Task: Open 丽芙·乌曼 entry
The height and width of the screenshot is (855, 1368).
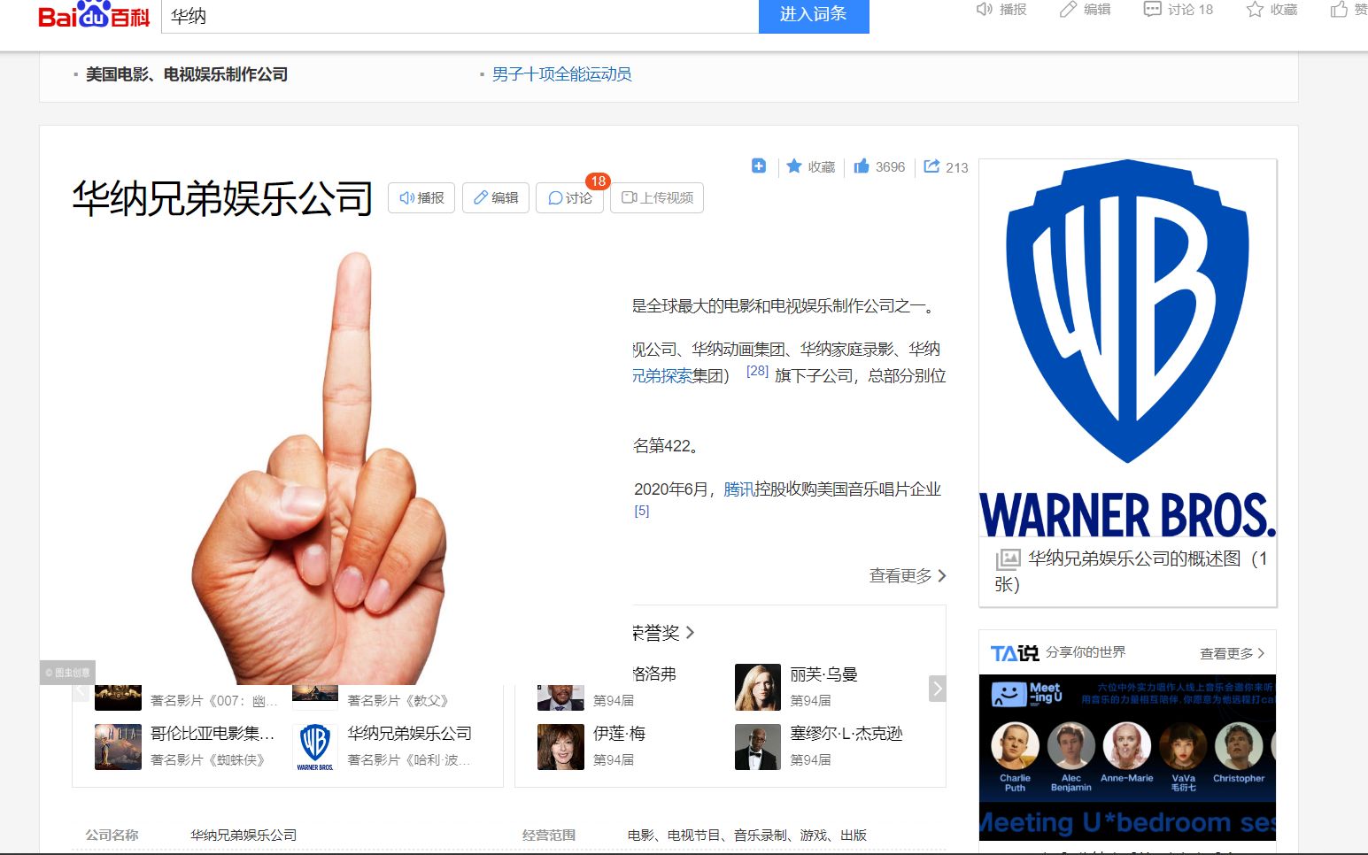Action: click(824, 674)
